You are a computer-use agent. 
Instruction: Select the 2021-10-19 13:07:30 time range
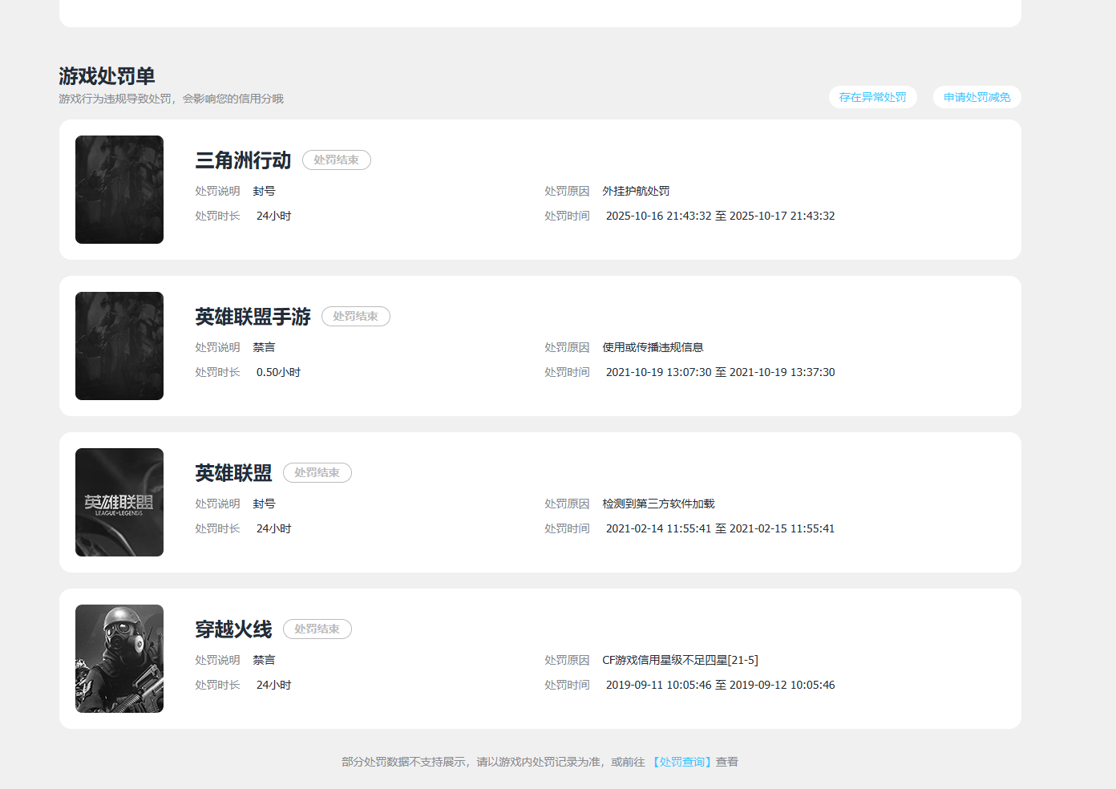pyautogui.click(x=720, y=372)
